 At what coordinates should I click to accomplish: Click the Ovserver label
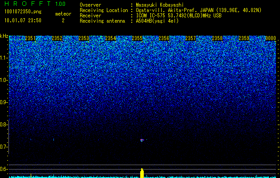(90, 5)
